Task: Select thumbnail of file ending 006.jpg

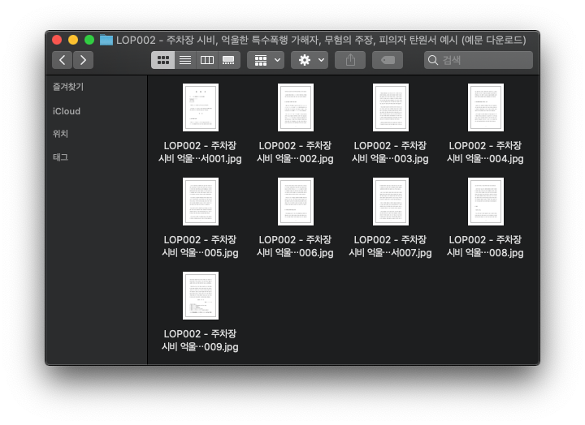Action: click(296, 201)
